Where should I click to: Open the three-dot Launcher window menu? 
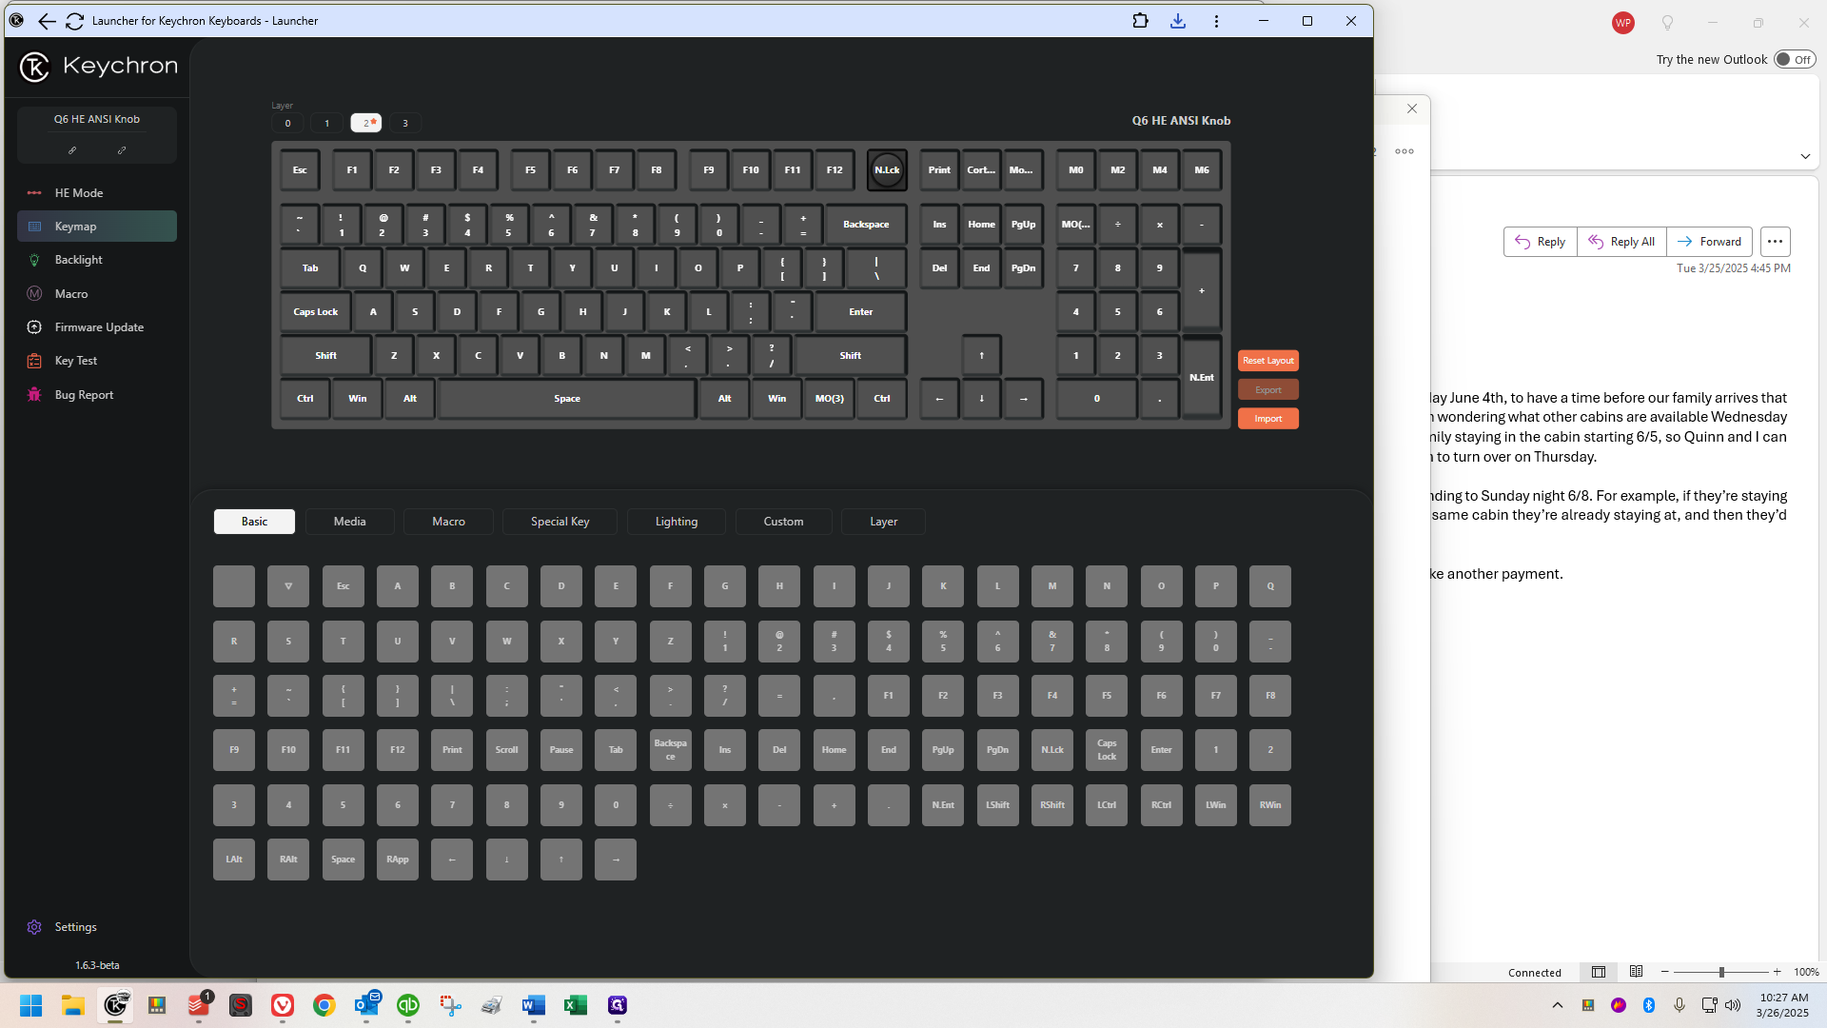tap(1216, 21)
